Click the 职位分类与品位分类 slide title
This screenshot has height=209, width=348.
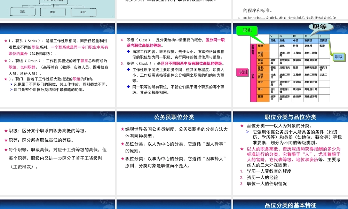(291, 117)
